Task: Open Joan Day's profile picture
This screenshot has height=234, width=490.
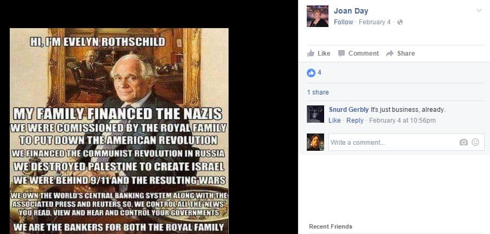Action: click(x=318, y=16)
